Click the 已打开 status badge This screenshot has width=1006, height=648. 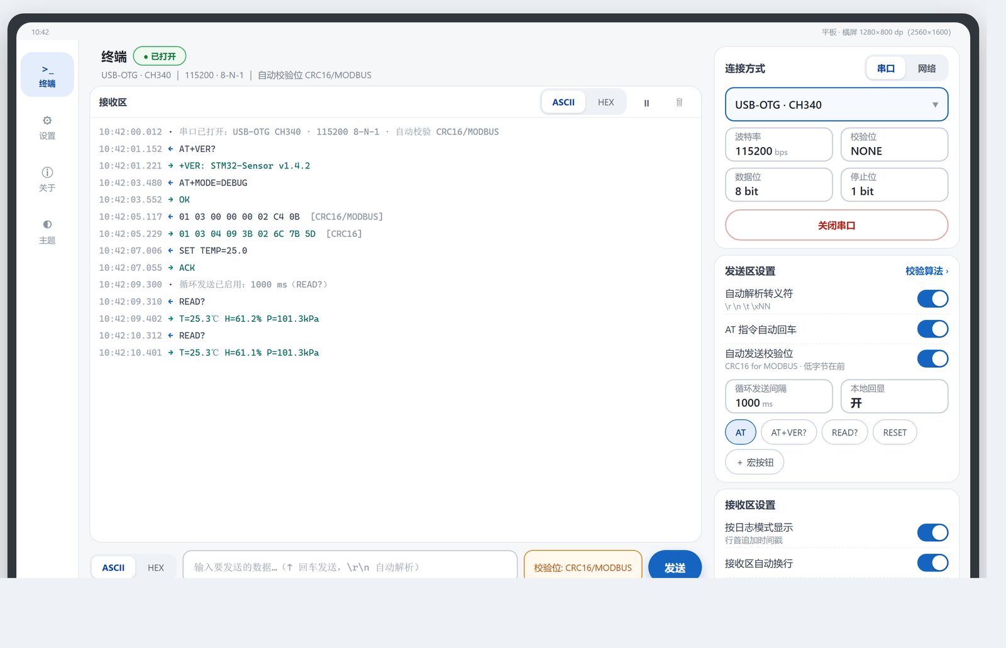(x=160, y=56)
